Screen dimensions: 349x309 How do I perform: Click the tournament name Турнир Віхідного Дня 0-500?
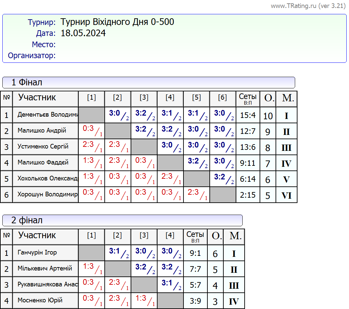point(117,22)
